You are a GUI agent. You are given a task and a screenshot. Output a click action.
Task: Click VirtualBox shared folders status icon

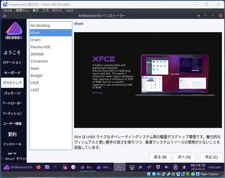173,174
